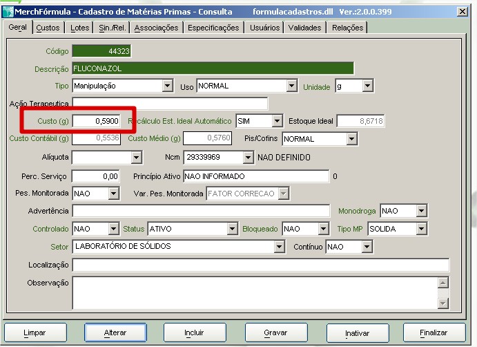
Task: Switch to the Custos tab
Action: (x=48, y=28)
